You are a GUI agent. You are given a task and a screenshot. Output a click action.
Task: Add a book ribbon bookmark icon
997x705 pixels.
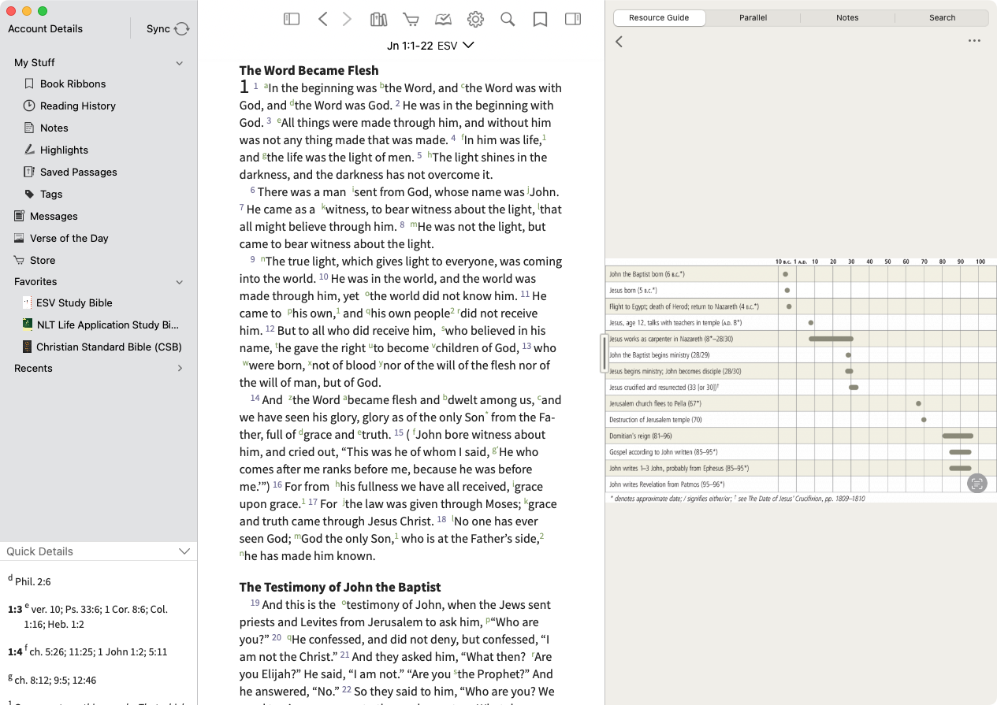(540, 20)
